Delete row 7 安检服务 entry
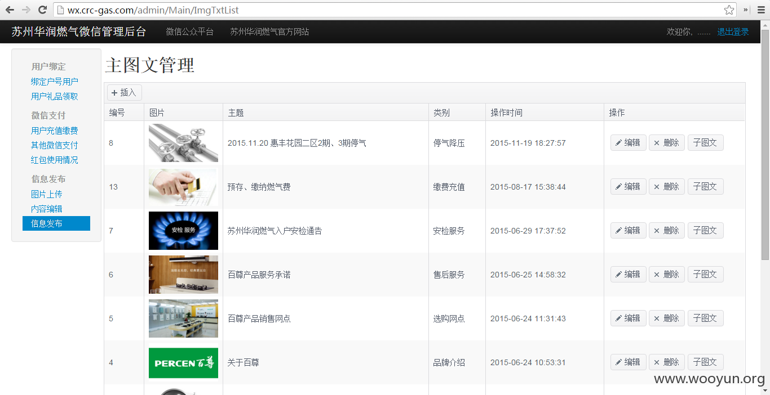770x395 pixels. [x=667, y=231]
